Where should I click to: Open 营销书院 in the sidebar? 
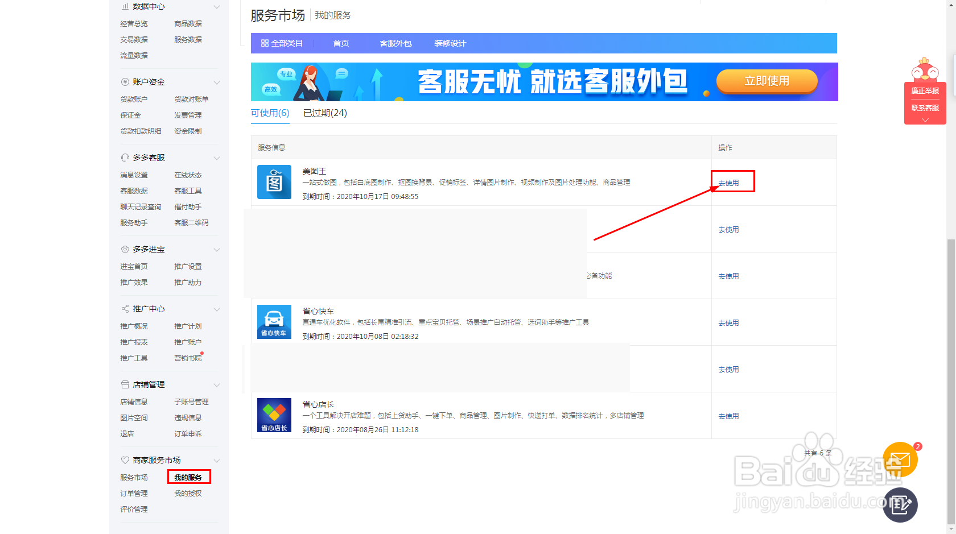(x=188, y=358)
